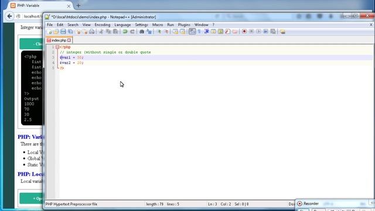Click the Zoom In toolbar icon
Screen dimensions: 375x211
coord(159,32)
